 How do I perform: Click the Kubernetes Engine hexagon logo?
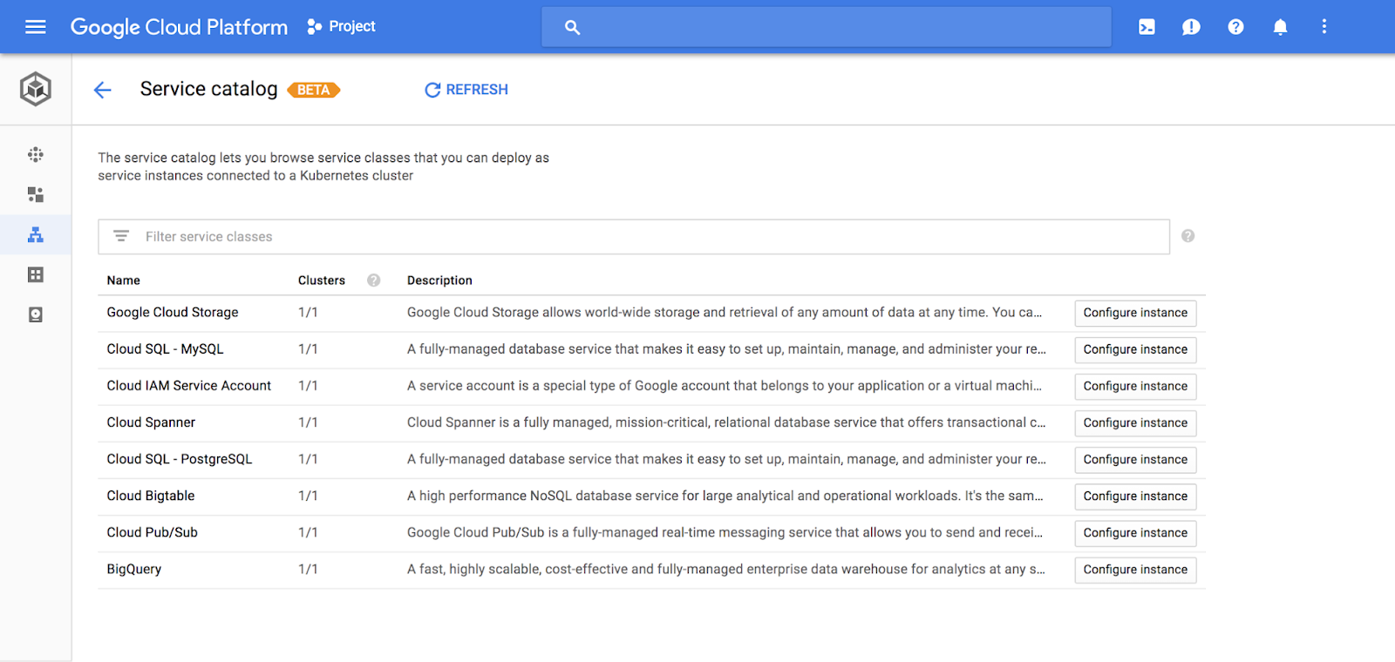tap(36, 89)
